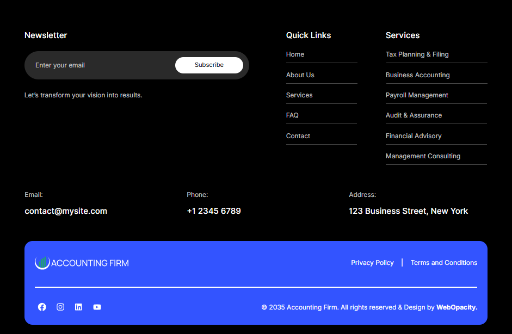512x334 pixels.
Task: Open Financial Advisory service
Action: click(414, 135)
